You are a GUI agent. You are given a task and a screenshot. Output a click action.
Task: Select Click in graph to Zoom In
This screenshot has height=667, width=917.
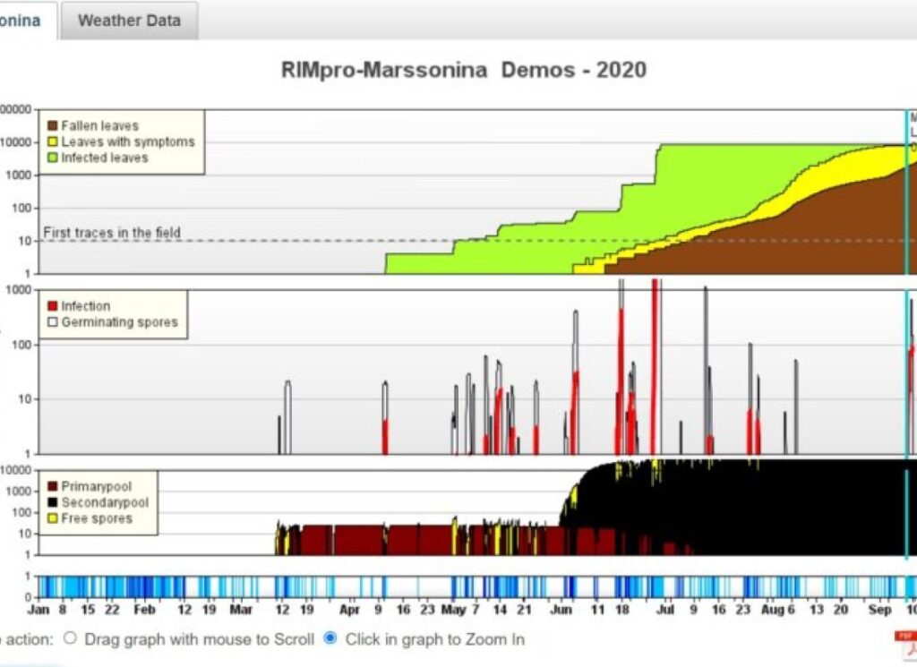330,638
